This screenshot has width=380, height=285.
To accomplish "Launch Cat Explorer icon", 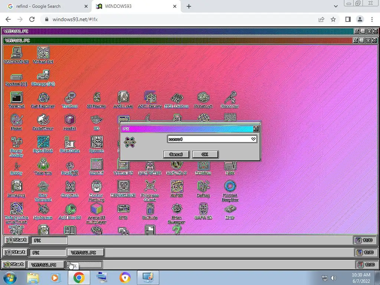I will pyautogui.click(x=43, y=100).
